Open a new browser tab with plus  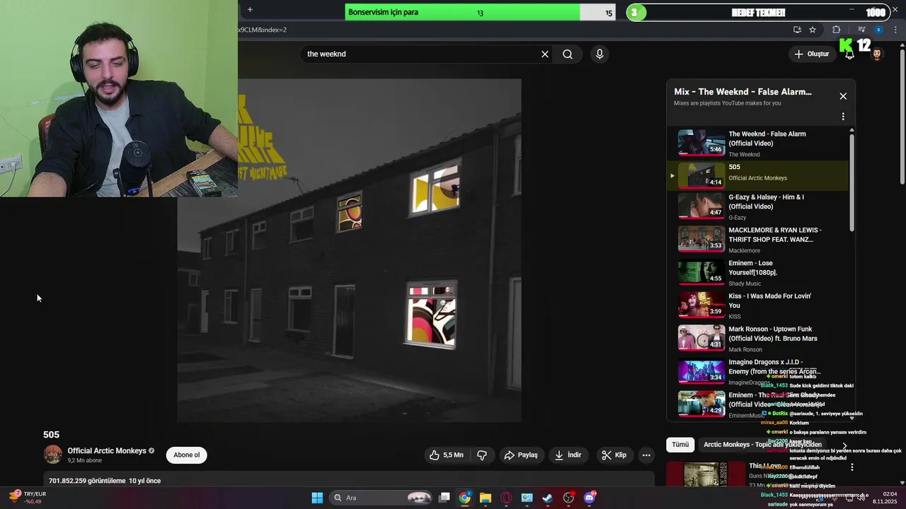pyautogui.click(x=250, y=9)
